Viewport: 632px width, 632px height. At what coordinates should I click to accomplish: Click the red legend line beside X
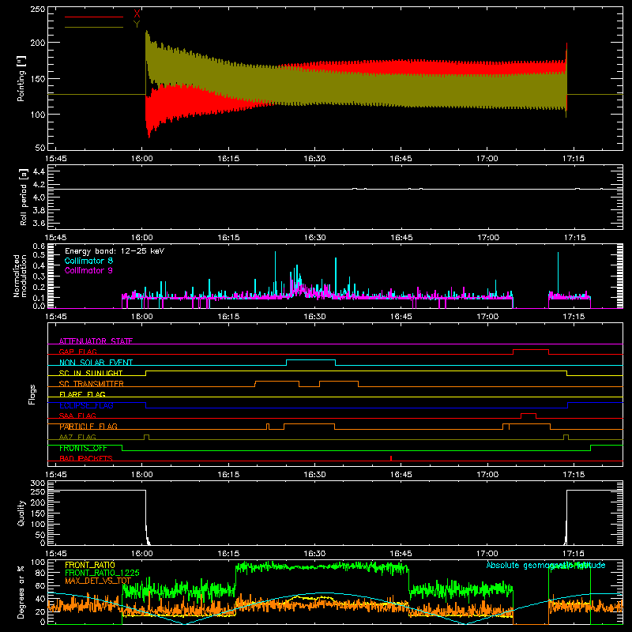(94, 17)
